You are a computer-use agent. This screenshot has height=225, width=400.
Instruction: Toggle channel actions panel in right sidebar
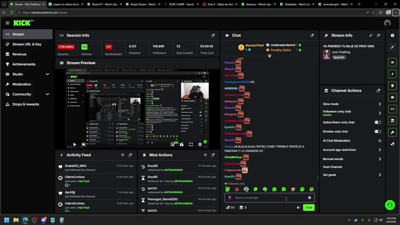point(392,121)
